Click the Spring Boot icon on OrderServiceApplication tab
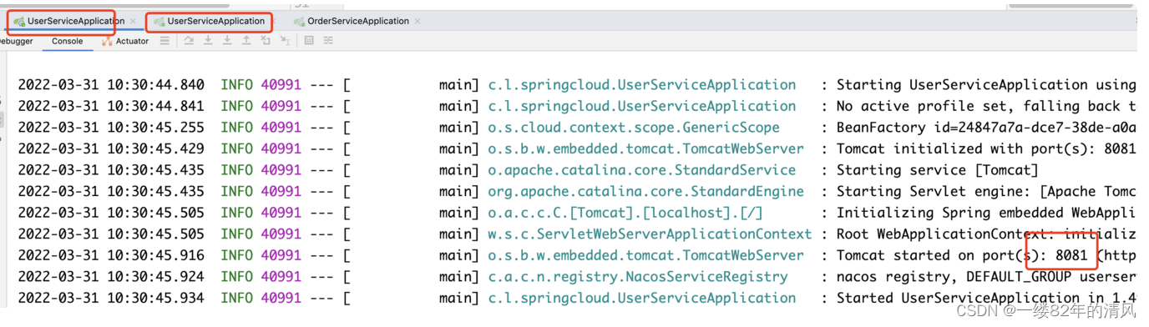Viewport: 1149px width, 327px height. (299, 22)
